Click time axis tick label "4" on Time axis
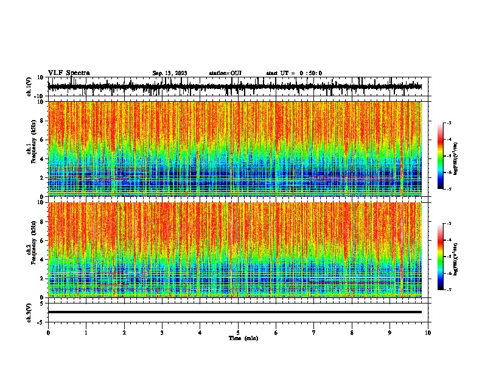Screen dimensions: 482x373 pos(200,333)
